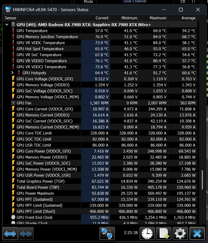208x243 pixels.
Task: Click the expand columns double-arrow button
Action: click(x=10, y=234)
